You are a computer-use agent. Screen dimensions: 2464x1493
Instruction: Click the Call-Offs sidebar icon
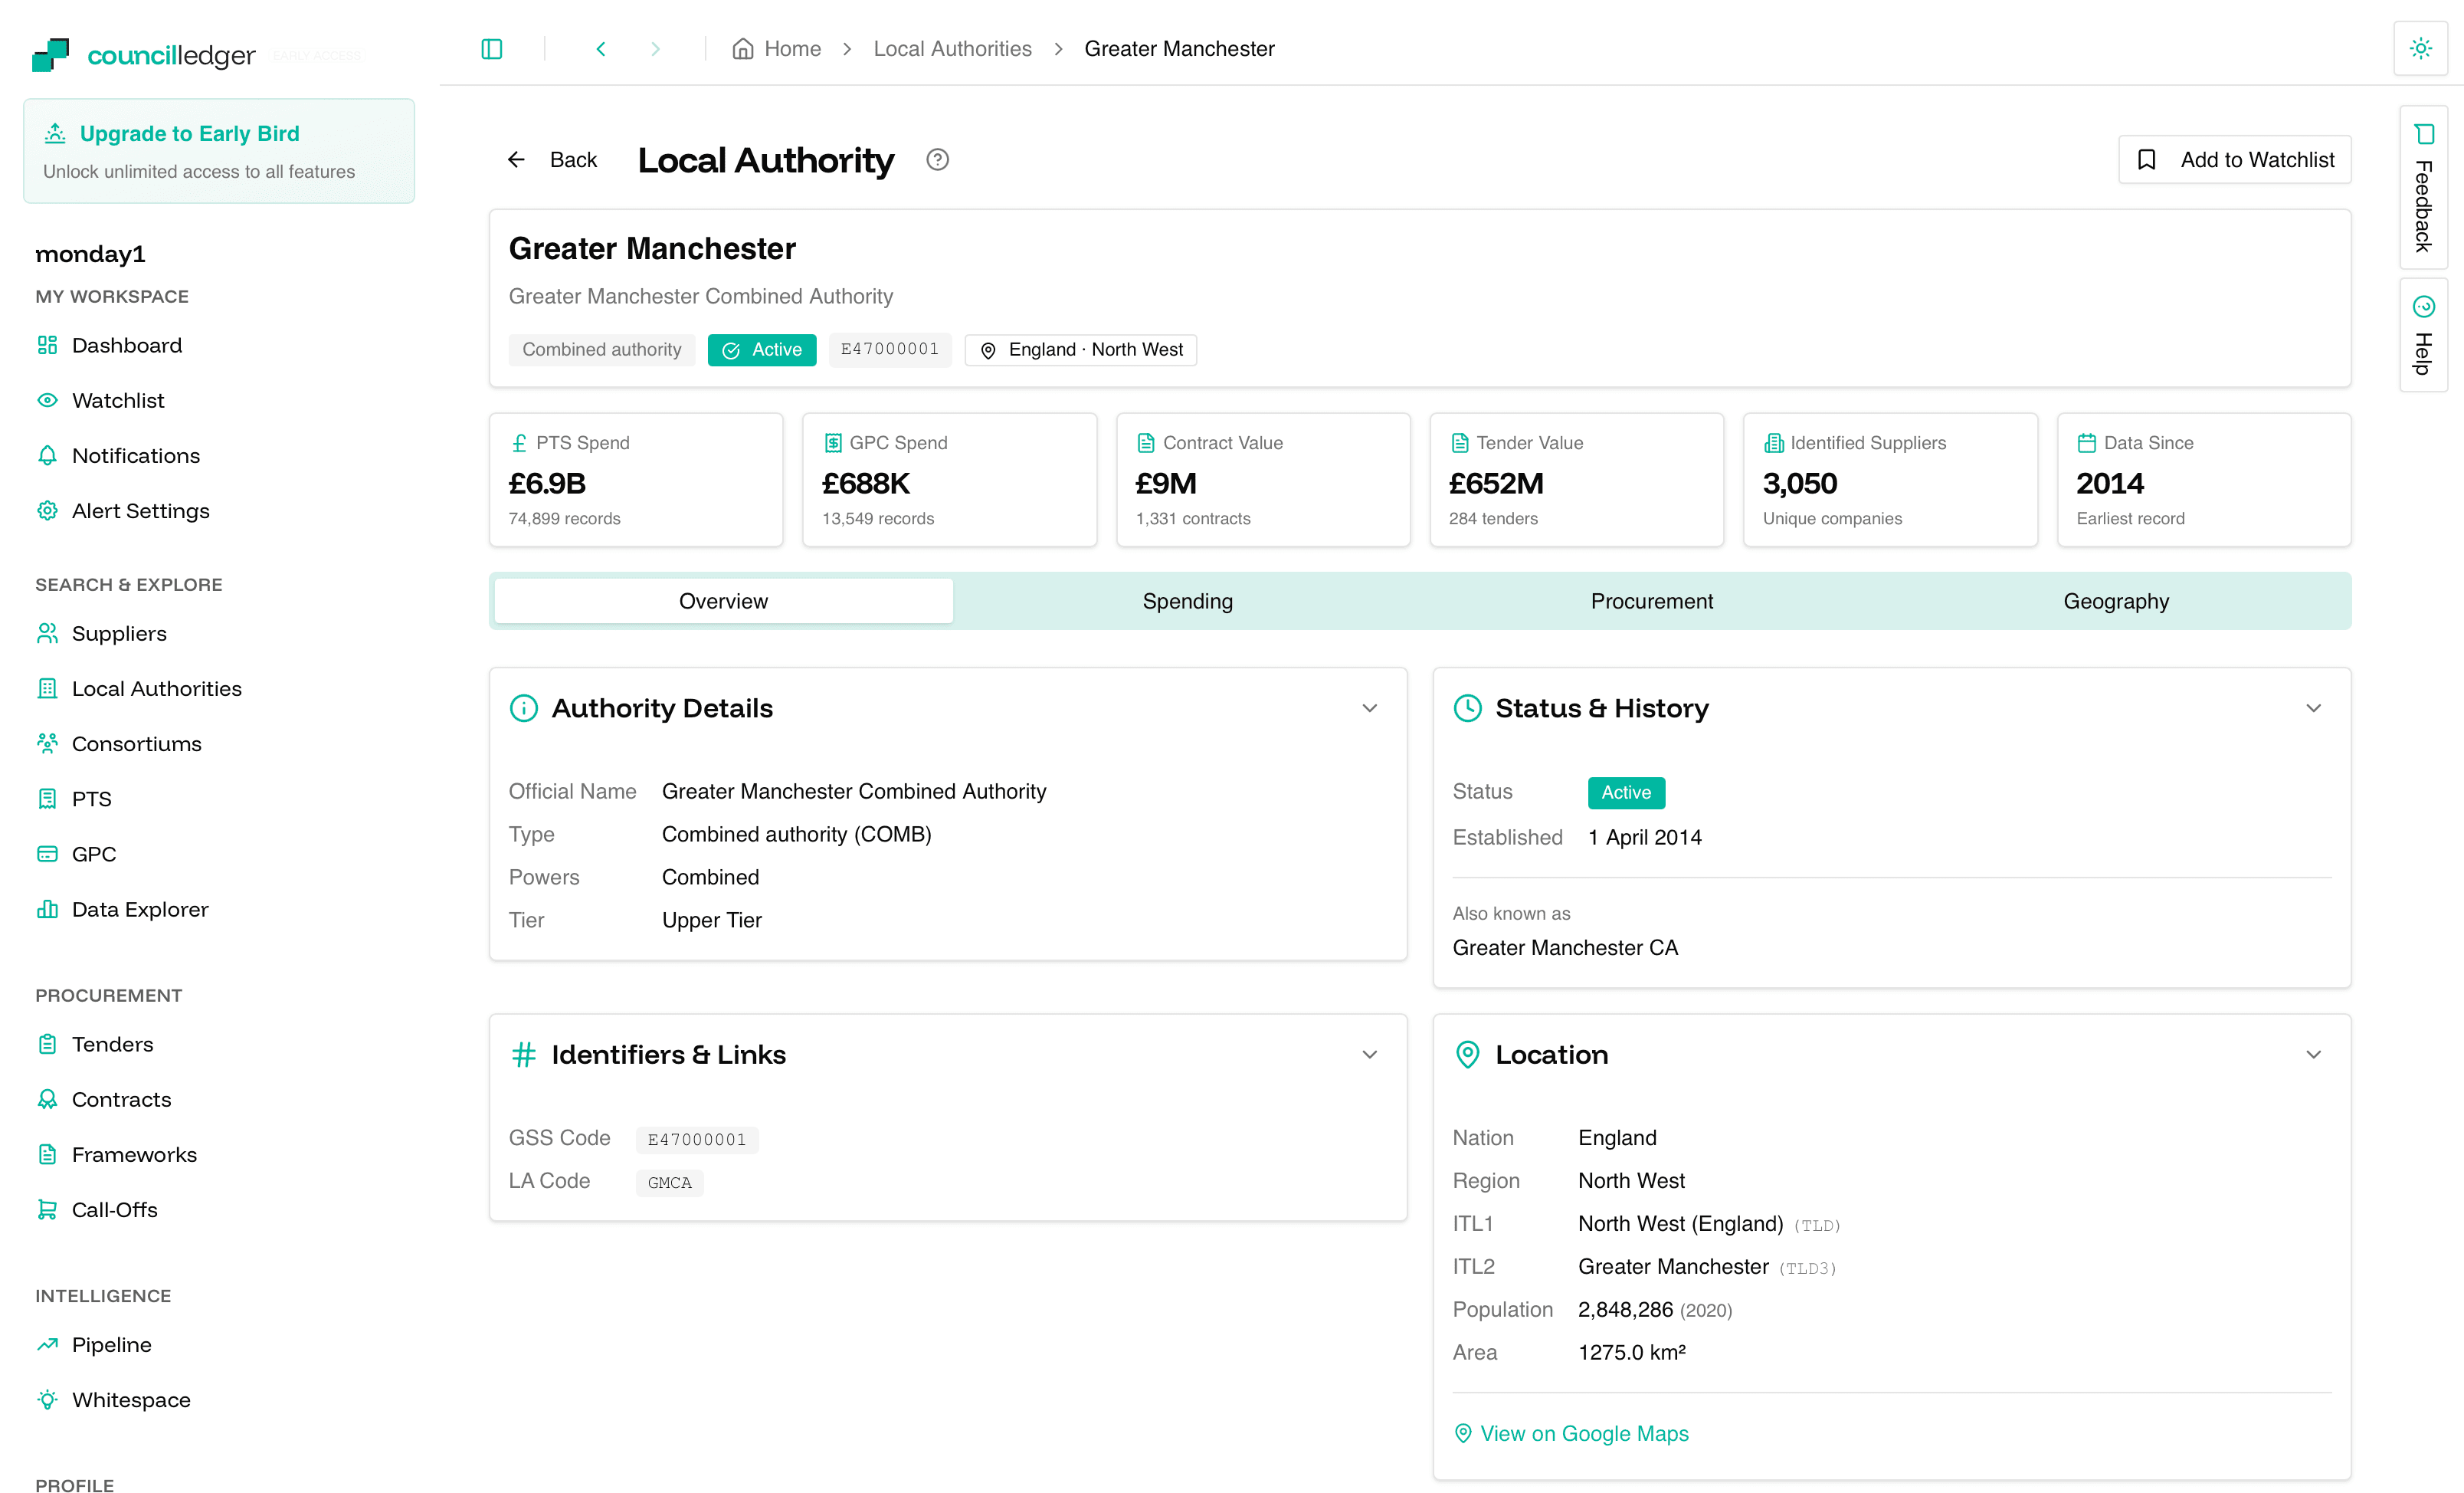click(x=47, y=1209)
